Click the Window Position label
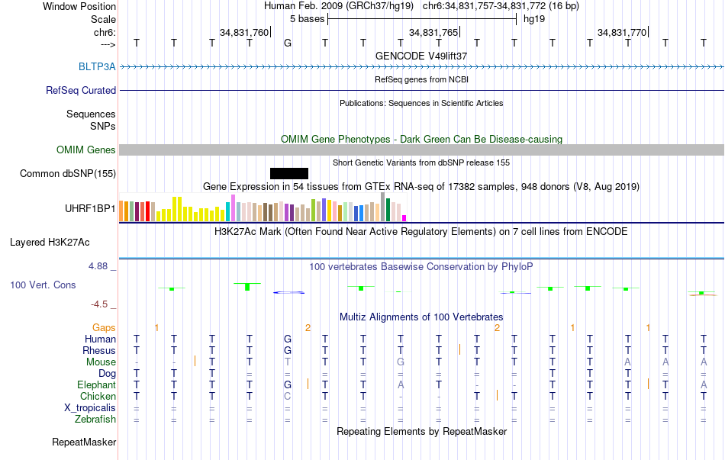Screen dimensions: 725x460 [x=79, y=6]
